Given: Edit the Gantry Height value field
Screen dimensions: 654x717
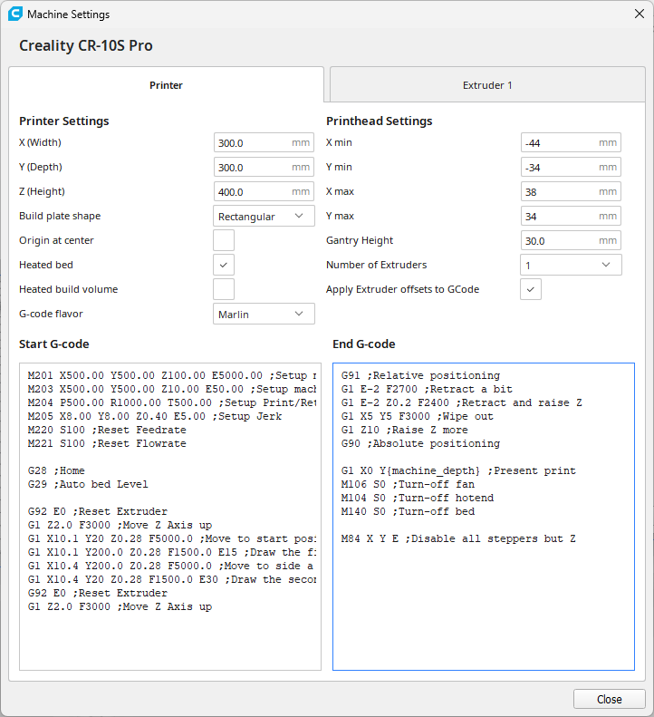Looking at the screenshot, I should 571,240.
